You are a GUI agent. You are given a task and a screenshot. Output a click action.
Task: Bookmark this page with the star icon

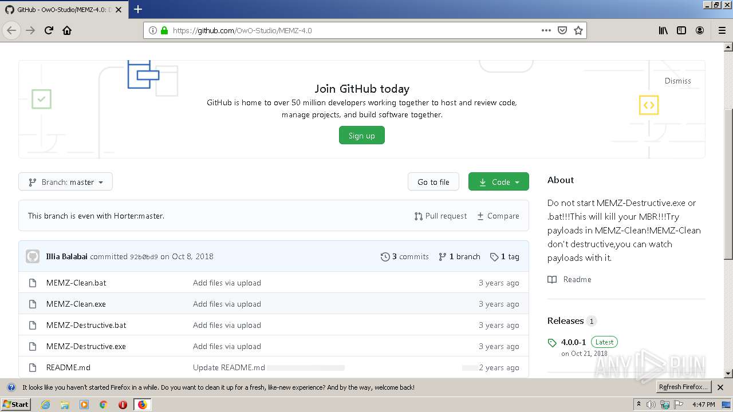578,30
